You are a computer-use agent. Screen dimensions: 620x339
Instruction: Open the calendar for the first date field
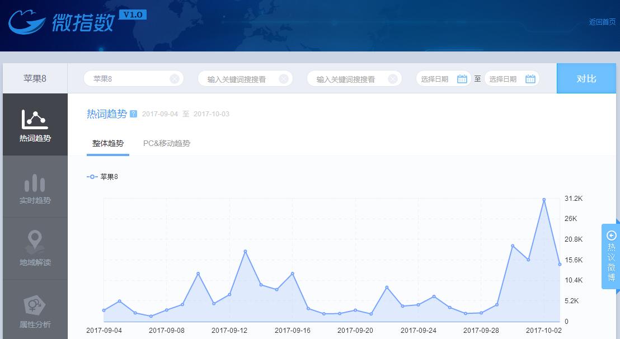pos(462,78)
